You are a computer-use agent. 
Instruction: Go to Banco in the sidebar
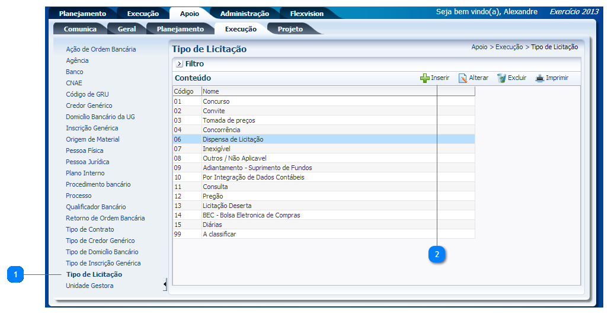click(x=75, y=72)
